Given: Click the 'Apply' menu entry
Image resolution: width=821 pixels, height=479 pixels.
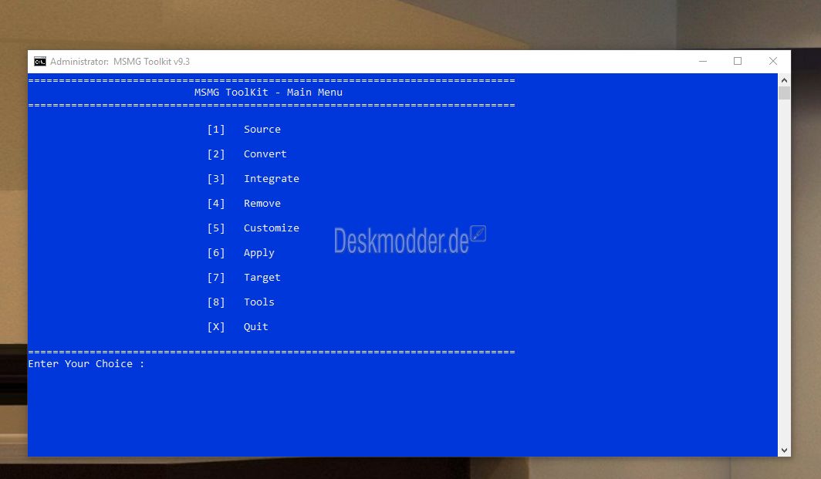Looking at the screenshot, I should click(x=258, y=253).
